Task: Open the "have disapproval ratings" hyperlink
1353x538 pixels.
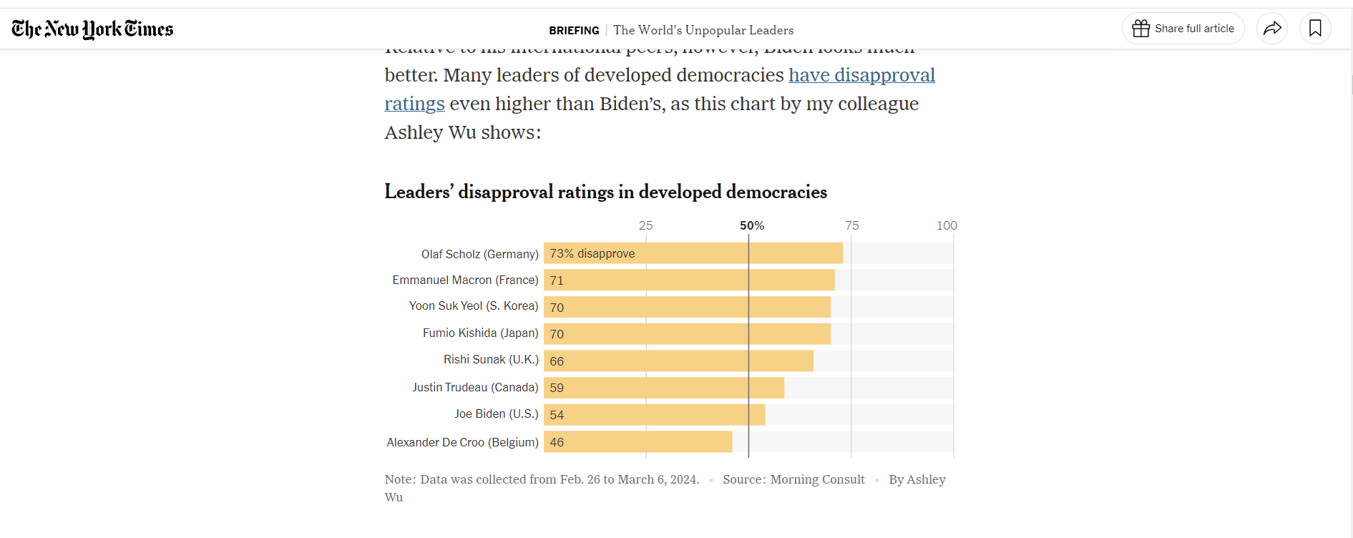Action: click(861, 75)
